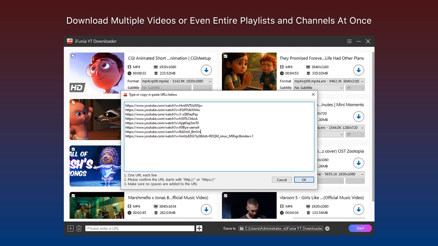Screen dimensions: 438x246
Task: Click the iFunia YT Downloader app logo
Action: tap(70, 41)
